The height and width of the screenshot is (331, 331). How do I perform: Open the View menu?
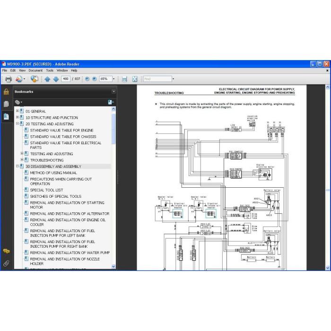22,70
